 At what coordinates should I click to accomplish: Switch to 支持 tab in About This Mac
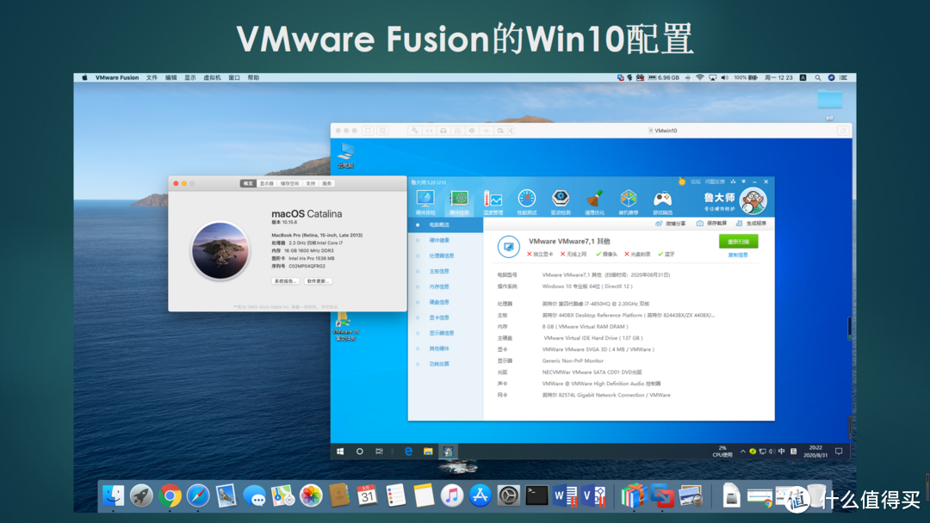point(311,183)
